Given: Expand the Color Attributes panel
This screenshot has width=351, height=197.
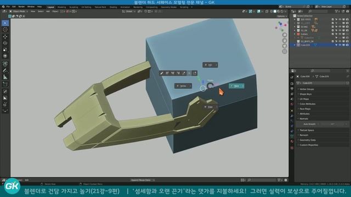Looking at the screenshot, I should coord(307,104).
